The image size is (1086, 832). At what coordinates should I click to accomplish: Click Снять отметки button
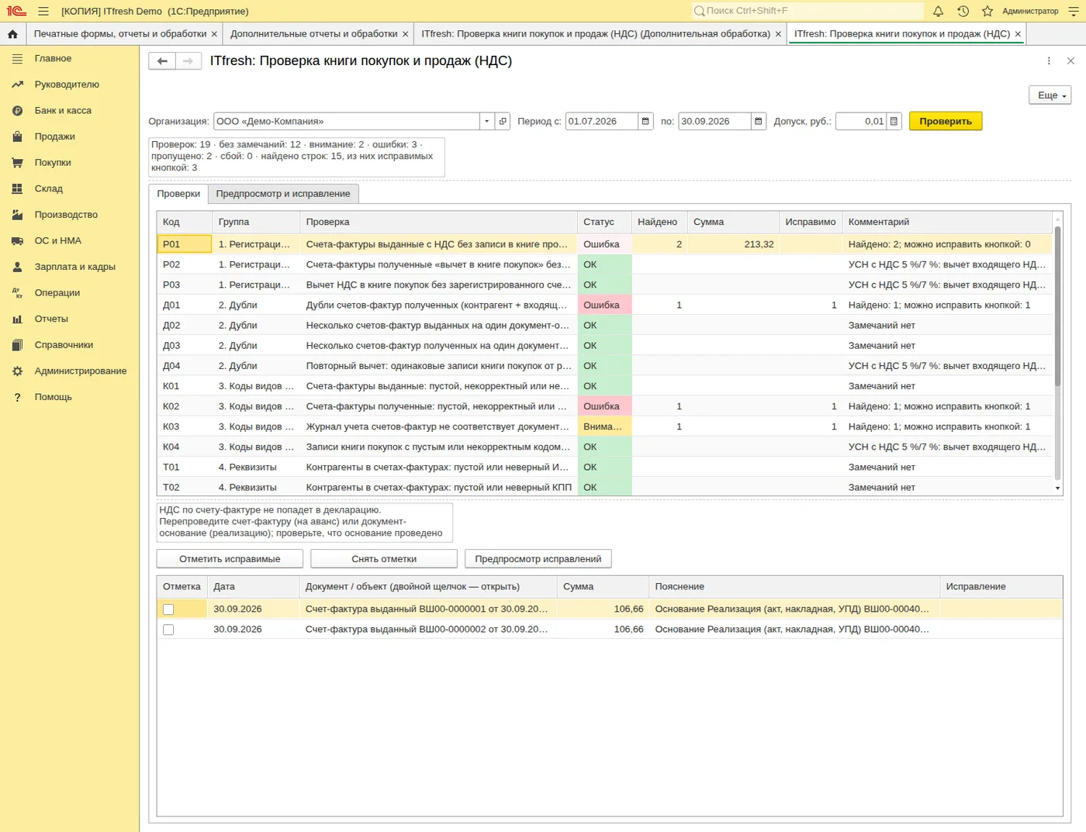pos(384,559)
